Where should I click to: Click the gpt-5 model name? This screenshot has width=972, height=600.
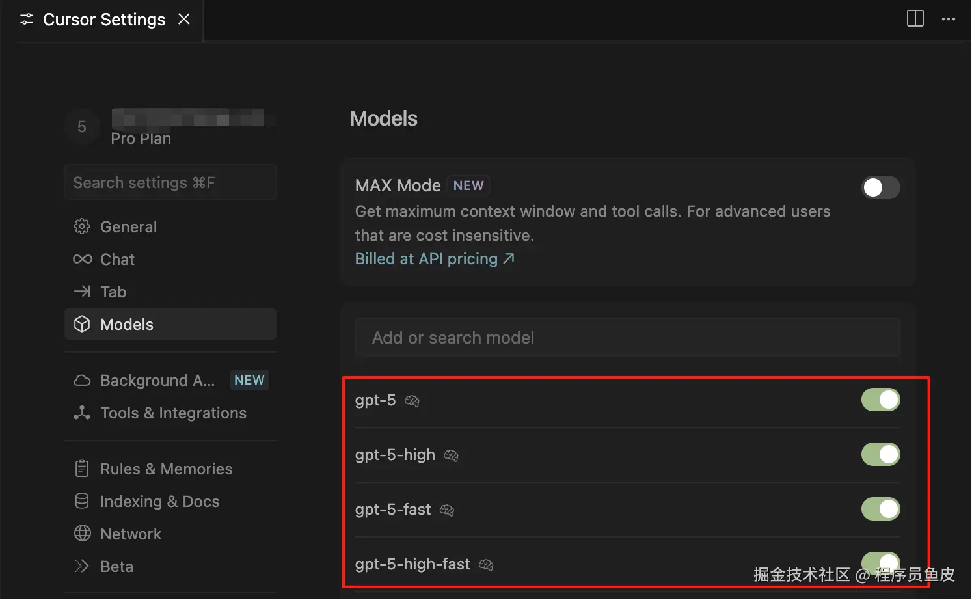tap(375, 400)
